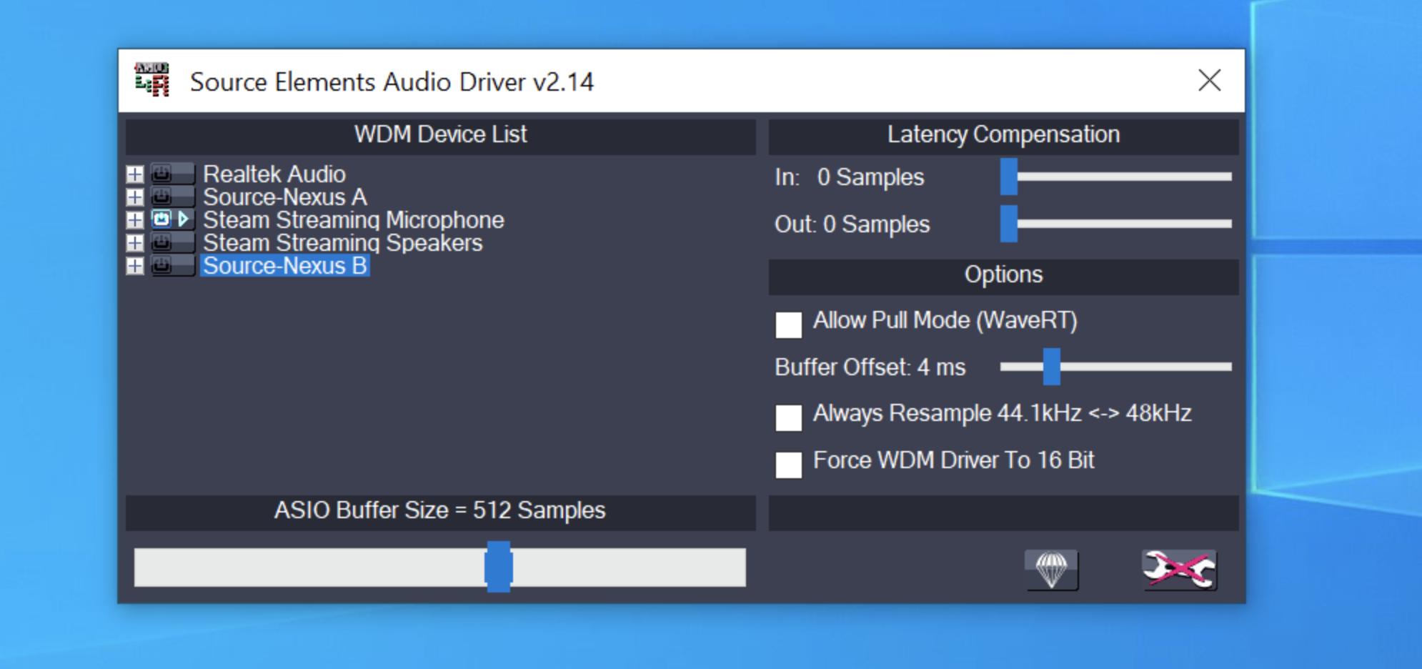This screenshot has width=1422, height=669.
Task: Click the In latency compensation slider handle
Action: pos(1008,177)
